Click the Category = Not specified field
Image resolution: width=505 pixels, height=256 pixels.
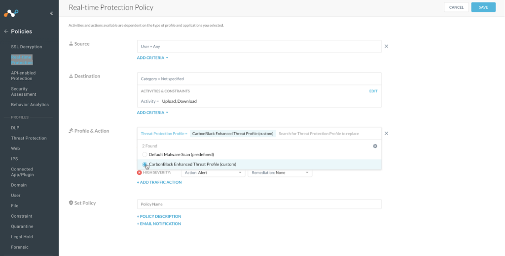click(259, 79)
